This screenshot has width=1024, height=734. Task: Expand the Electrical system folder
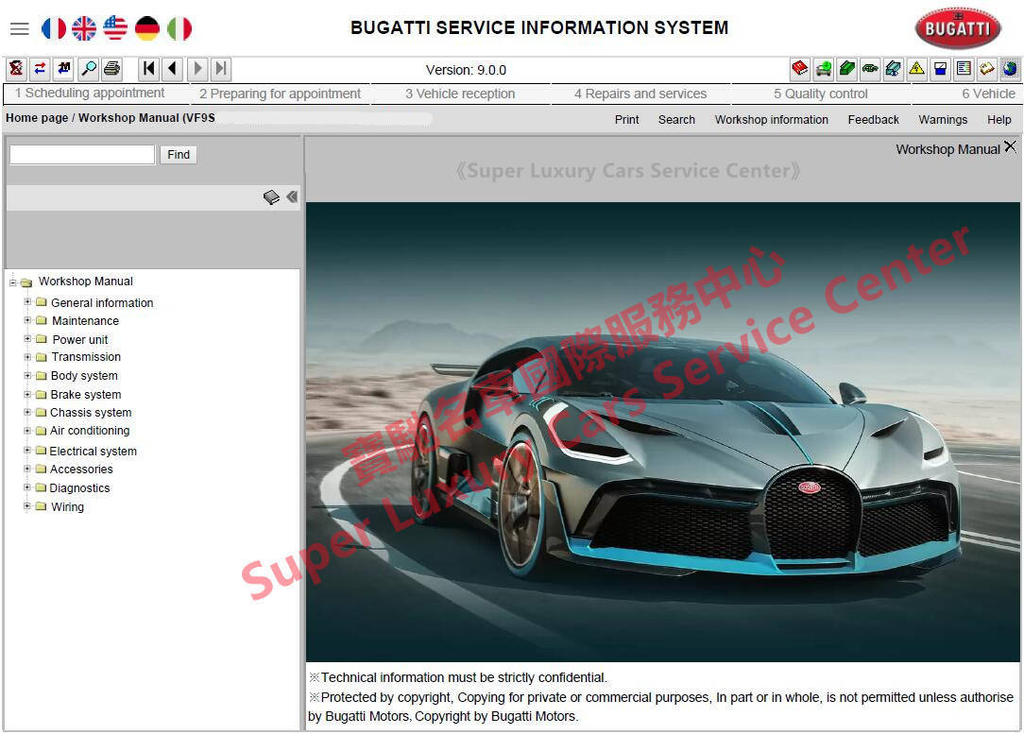pyautogui.click(x=27, y=451)
